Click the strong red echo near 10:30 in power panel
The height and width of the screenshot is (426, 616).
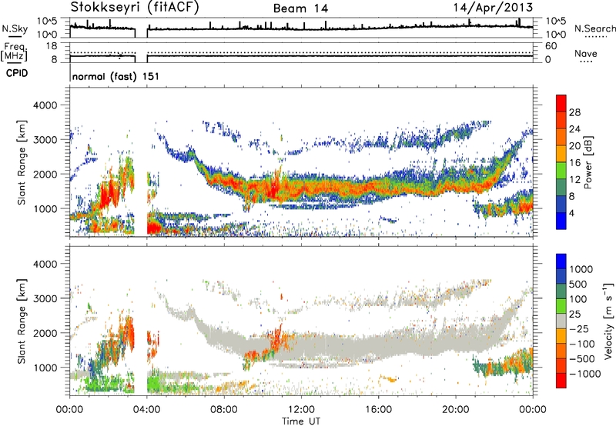tap(273, 188)
